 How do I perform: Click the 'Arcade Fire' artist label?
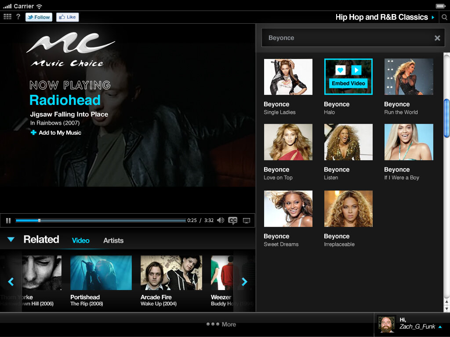pos(156,297)
